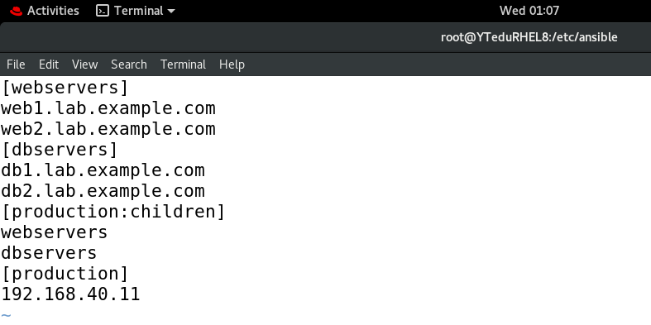This screenshot has width=651, height=325.
Task: Expand the Terminal app menu dropdown arrow
Action: pos(171,12)
